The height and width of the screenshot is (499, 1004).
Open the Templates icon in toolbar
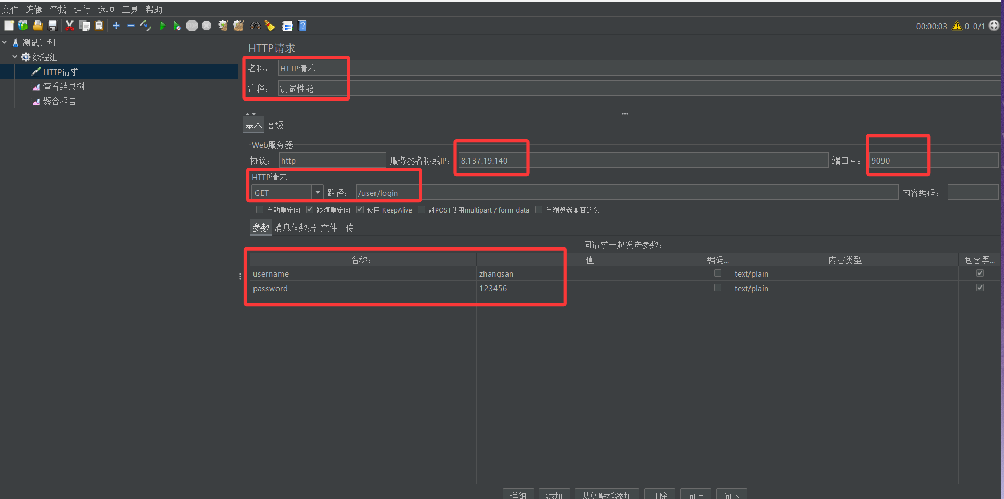pos(23,26)
